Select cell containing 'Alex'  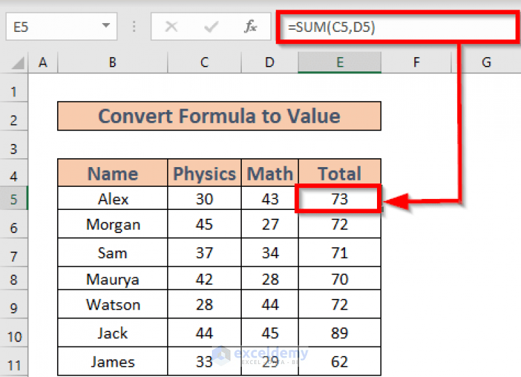click(113, 198)
